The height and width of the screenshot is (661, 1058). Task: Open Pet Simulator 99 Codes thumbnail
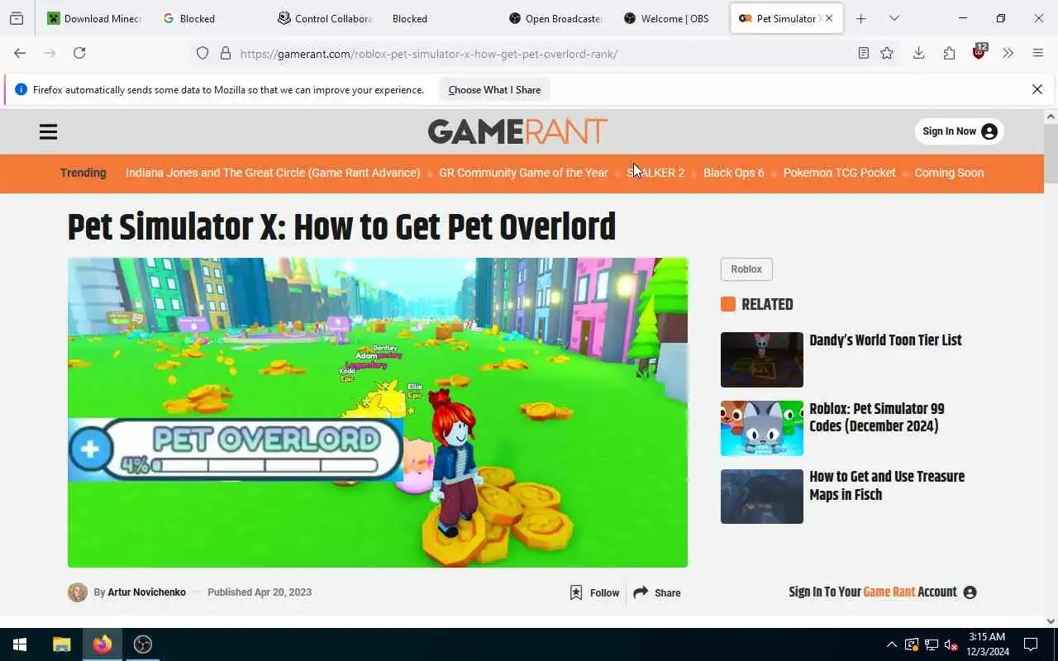pyautogui.click(x=762, y=428)
